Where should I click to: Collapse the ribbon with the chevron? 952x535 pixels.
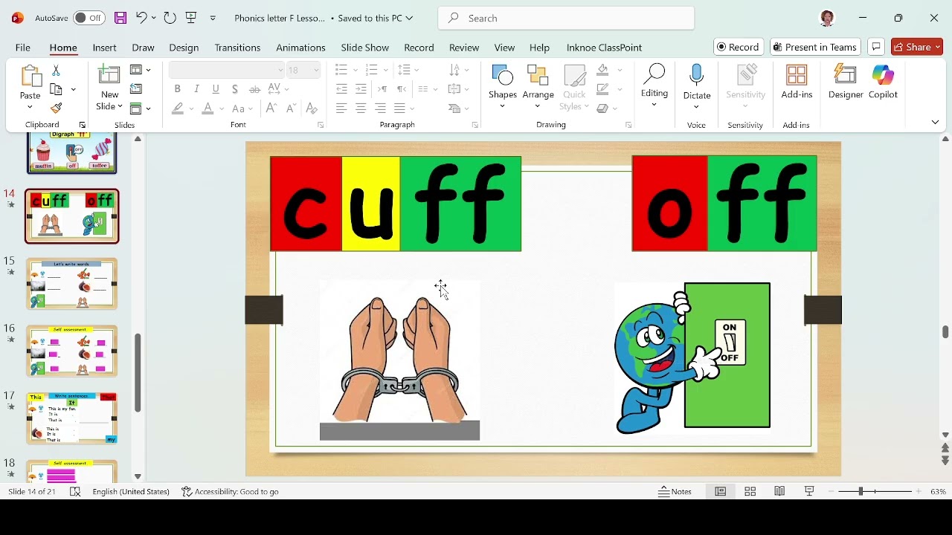936,123
